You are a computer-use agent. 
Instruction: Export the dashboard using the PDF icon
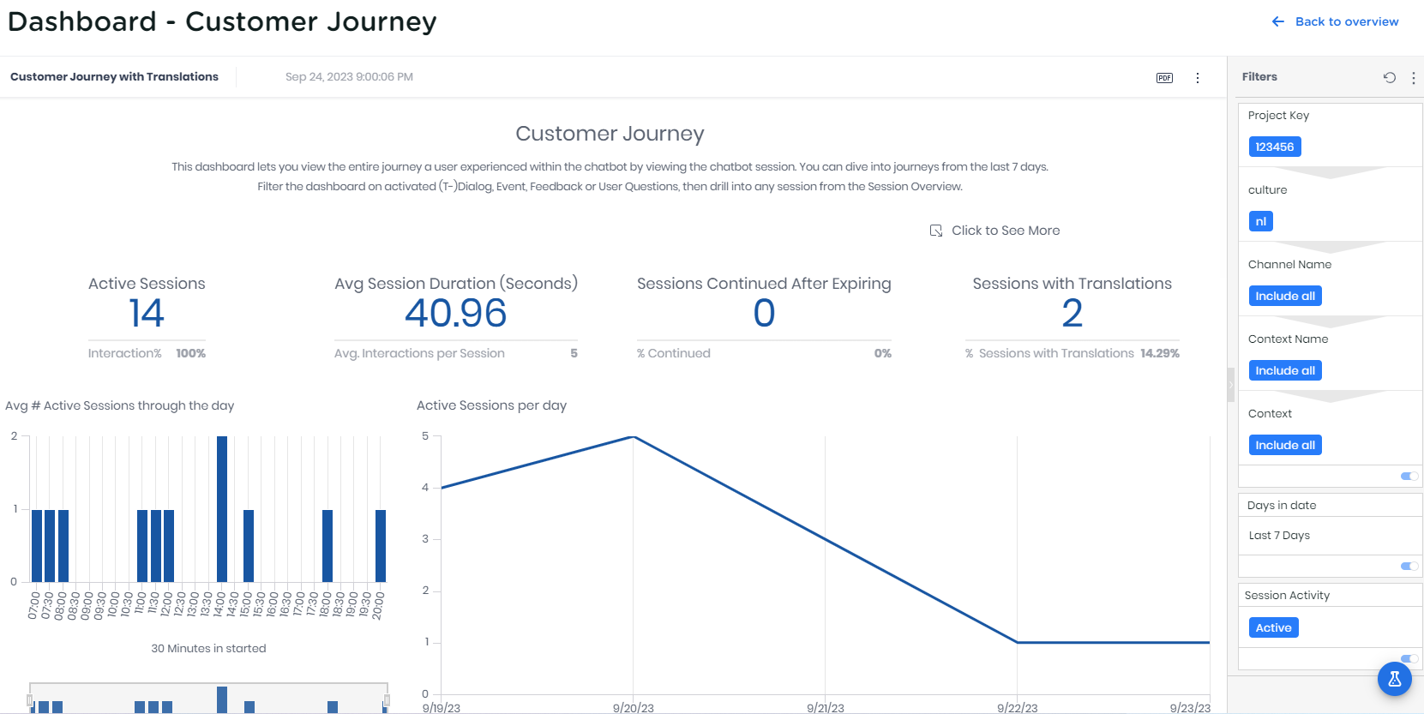1164,78
